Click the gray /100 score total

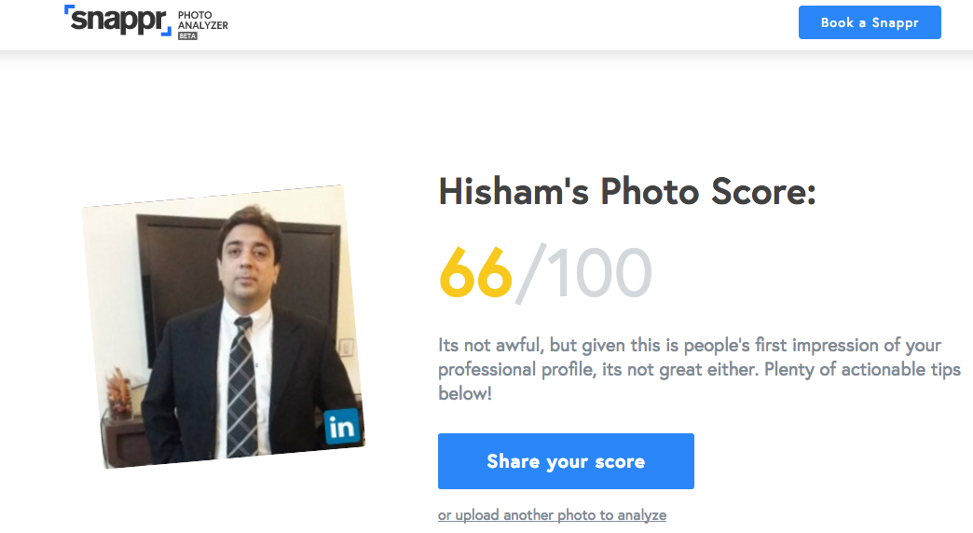pos(585,273)
